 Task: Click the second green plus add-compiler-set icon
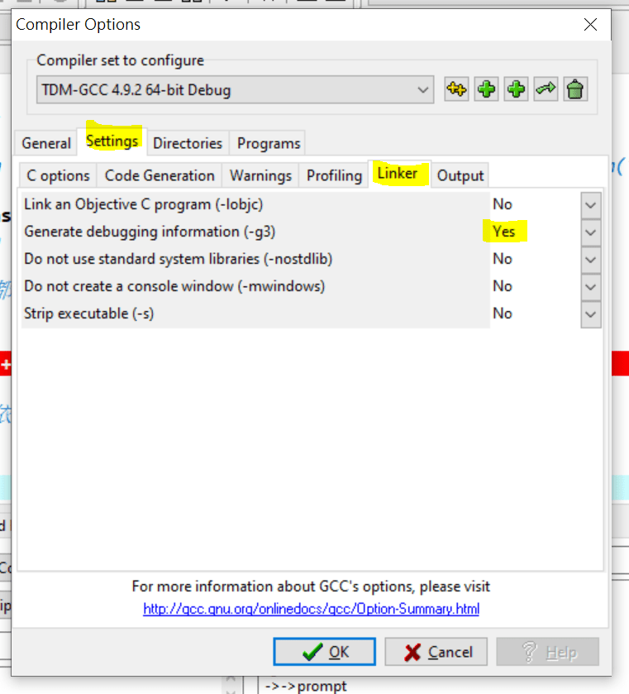click(516, 89)
